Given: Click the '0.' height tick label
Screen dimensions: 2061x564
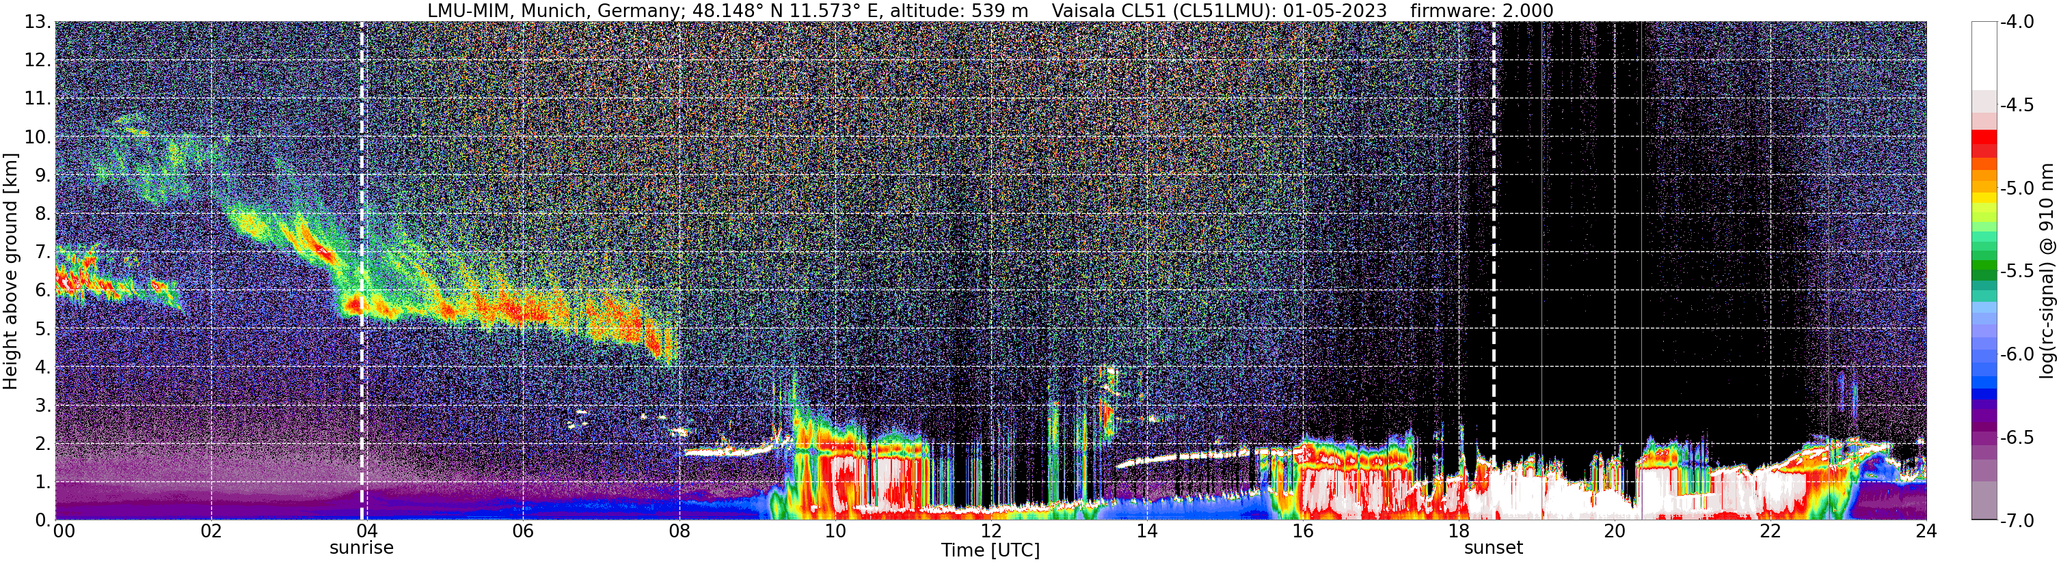Looking at the screenshot, I should pyautogui.click(x=43, y=520).
